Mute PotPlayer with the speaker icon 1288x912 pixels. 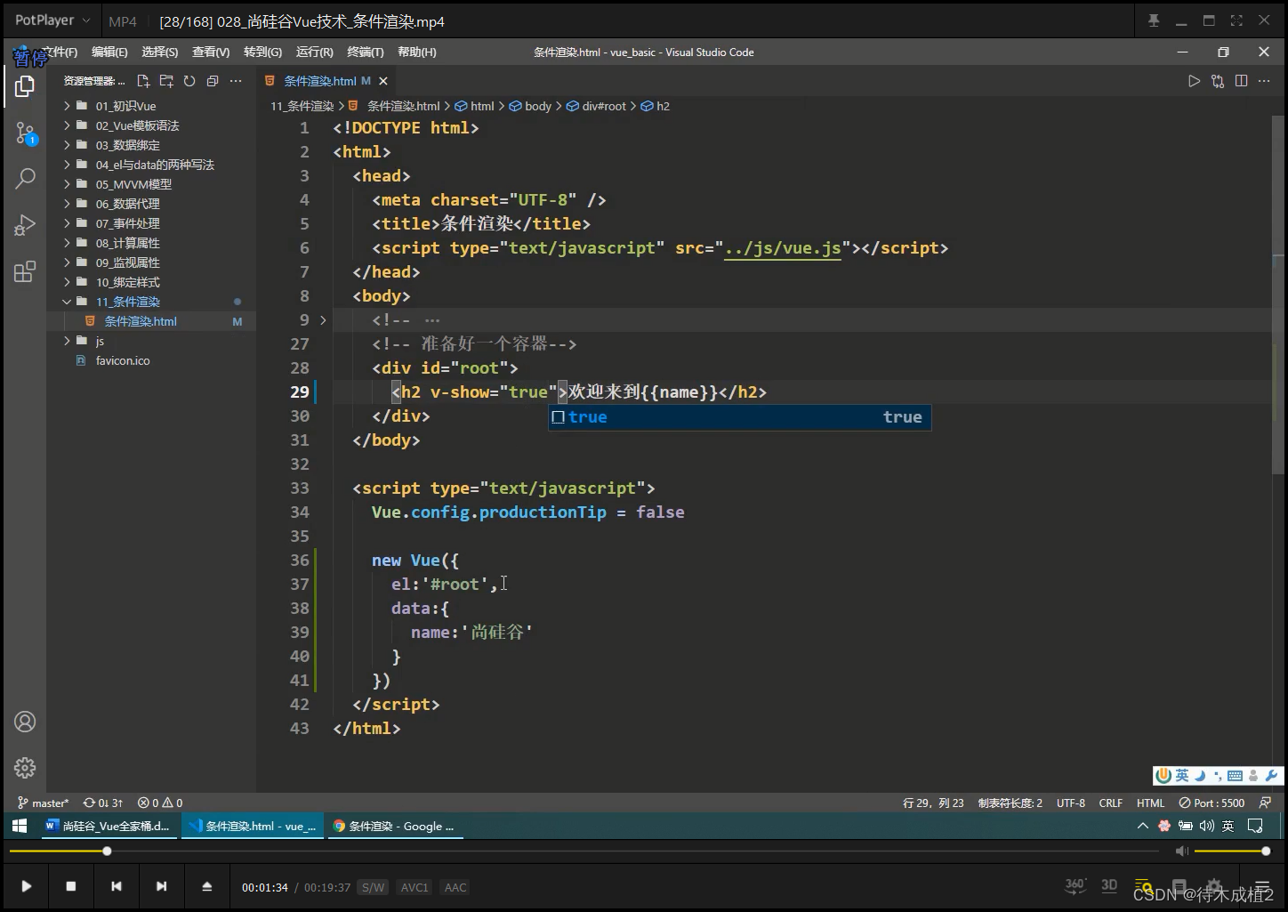1181,851
